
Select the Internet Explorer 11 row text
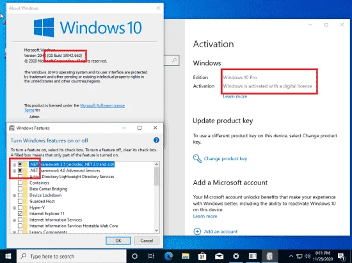pos(47,214)
